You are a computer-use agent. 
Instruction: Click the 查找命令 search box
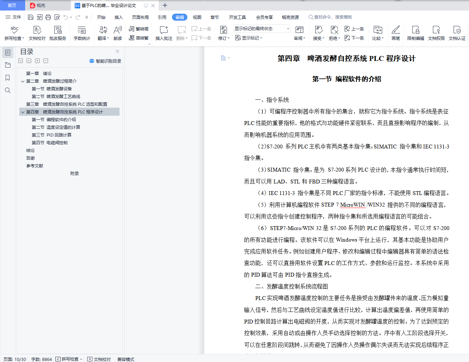330,17
